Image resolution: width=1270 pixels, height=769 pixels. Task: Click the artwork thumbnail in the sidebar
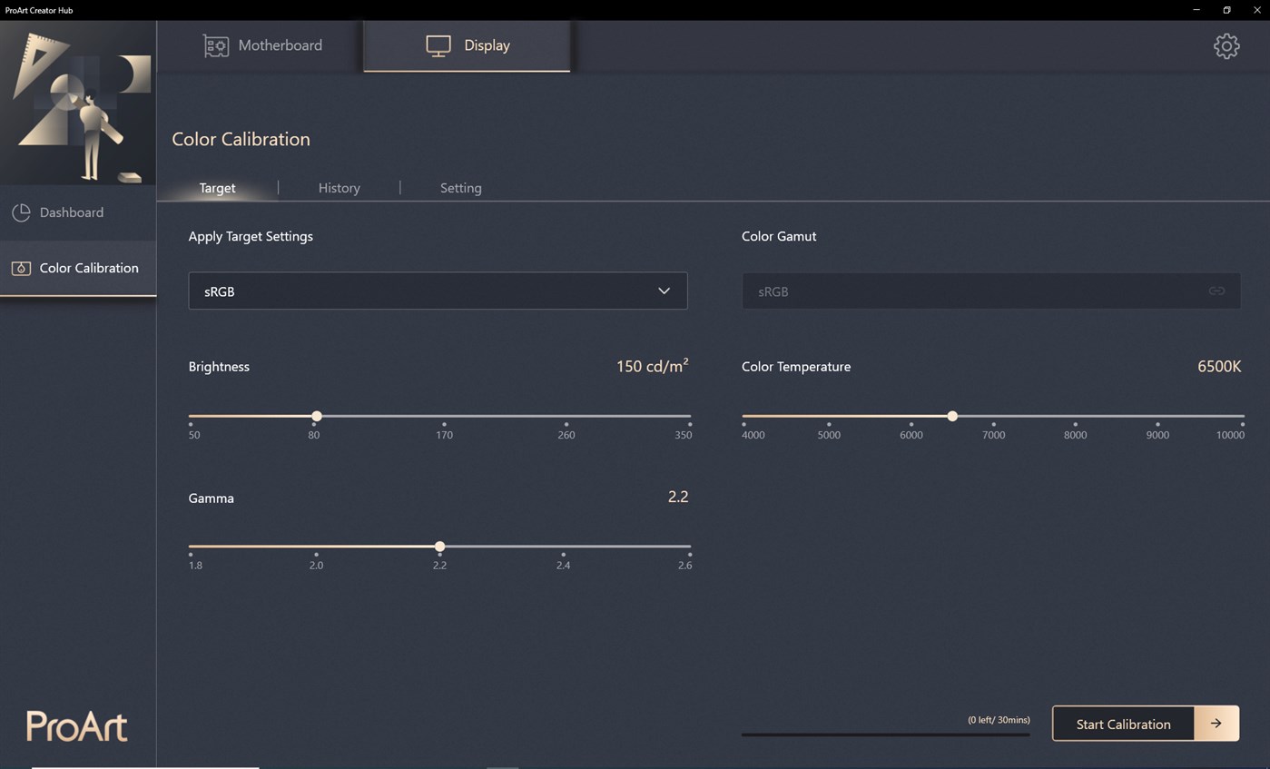[x=78, y=104]
